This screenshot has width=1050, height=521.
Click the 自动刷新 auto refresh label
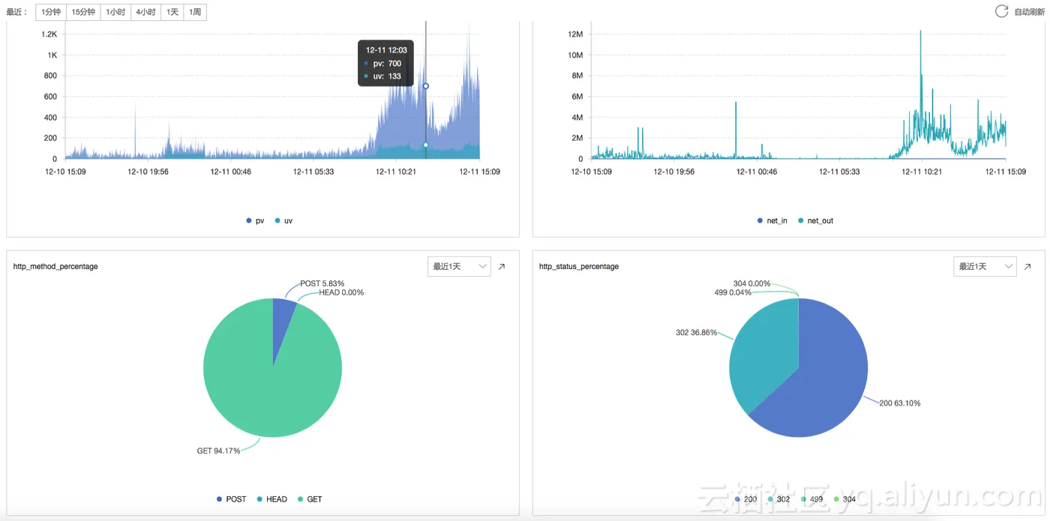1029,12
